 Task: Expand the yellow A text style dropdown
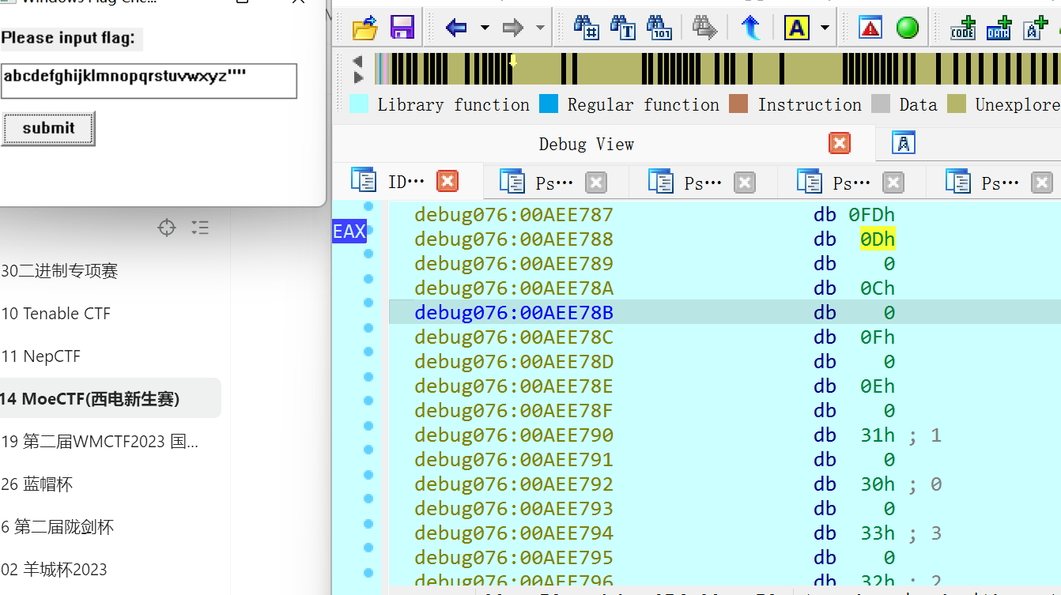(825, 28)
